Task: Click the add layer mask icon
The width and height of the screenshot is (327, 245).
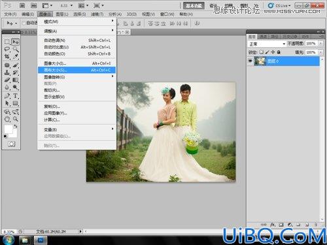Action: [x=281, y=224]
